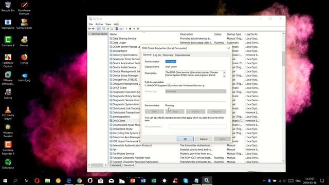Switch to the Log On tab

[157, 55]
